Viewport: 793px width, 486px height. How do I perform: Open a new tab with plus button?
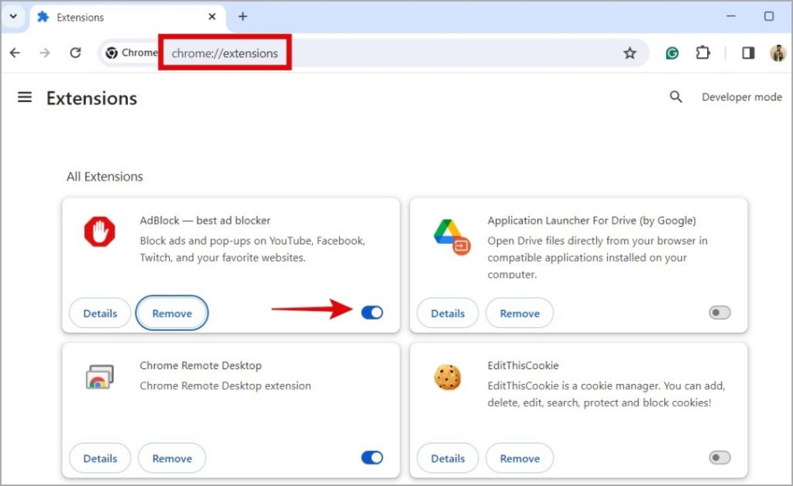click(242, 17)
